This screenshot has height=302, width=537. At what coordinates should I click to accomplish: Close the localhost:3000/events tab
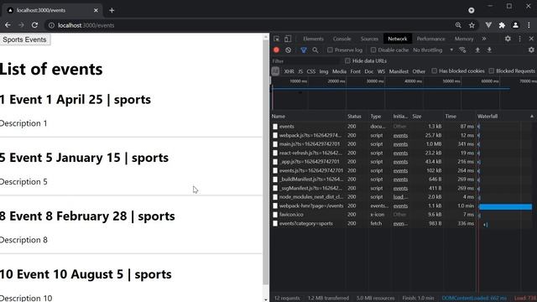[96, 10]
